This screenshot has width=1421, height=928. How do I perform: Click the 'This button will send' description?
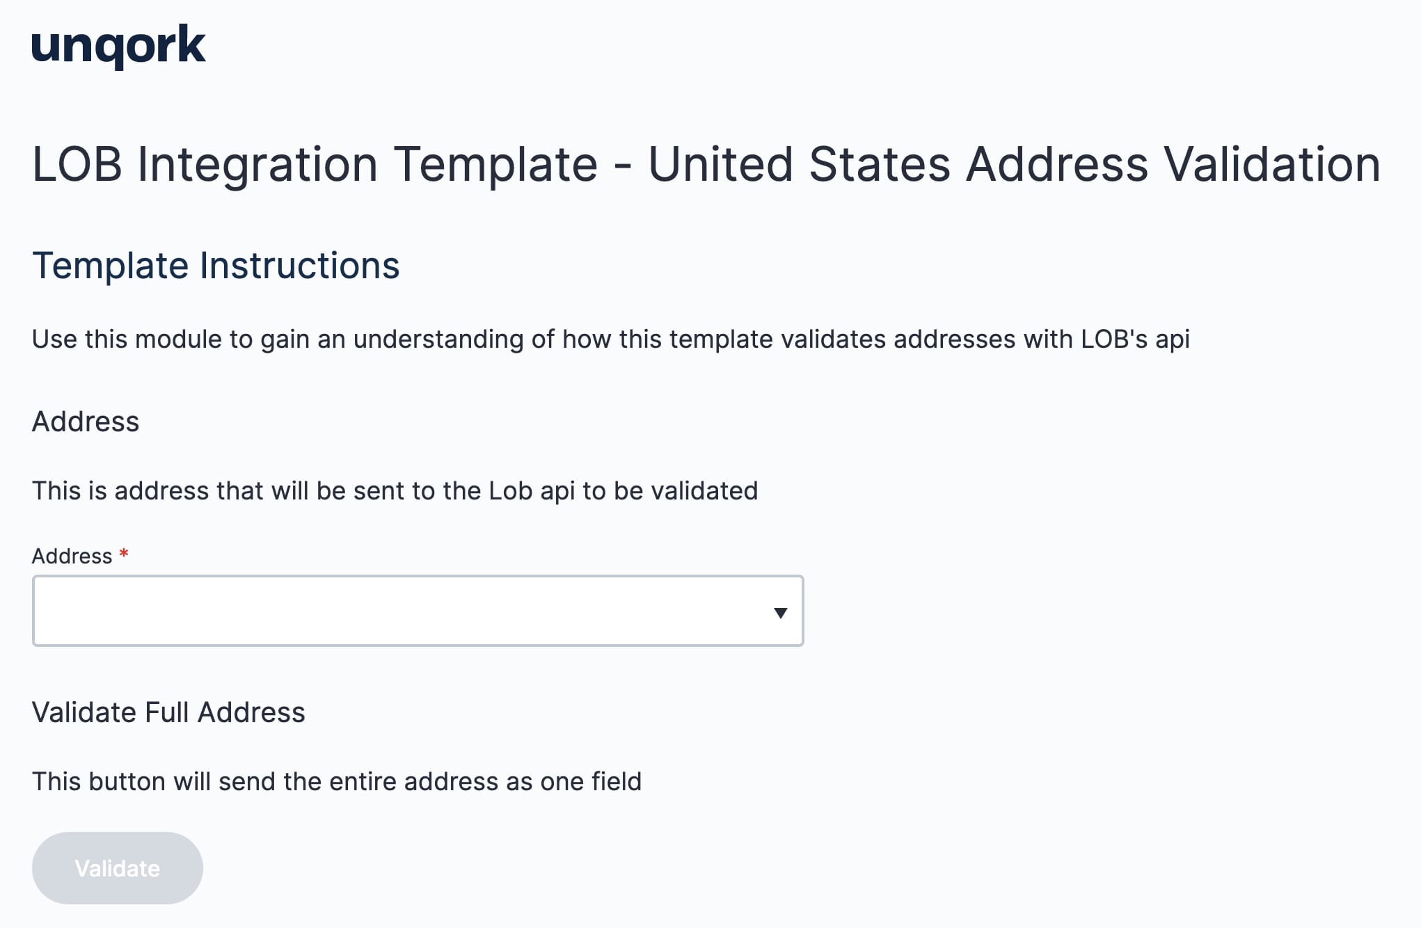pos(337,782)
